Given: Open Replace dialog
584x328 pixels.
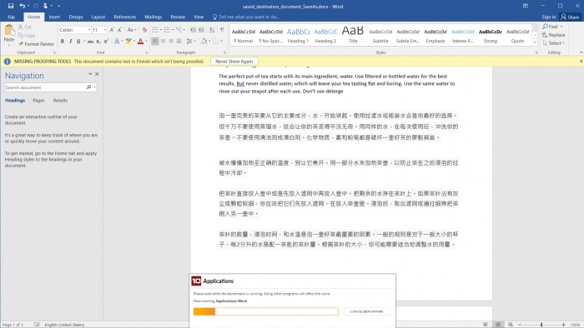Looking at the screenshot, I should click(x=554, y=35).
